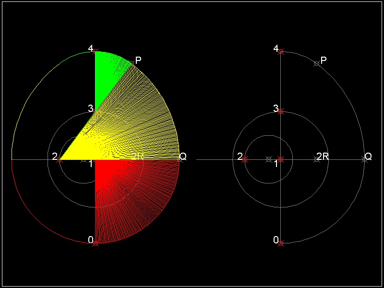Viewport: 384px width, 288px height.
Task: Click point marker 4 in right diagram
Action: pos(281,51)
